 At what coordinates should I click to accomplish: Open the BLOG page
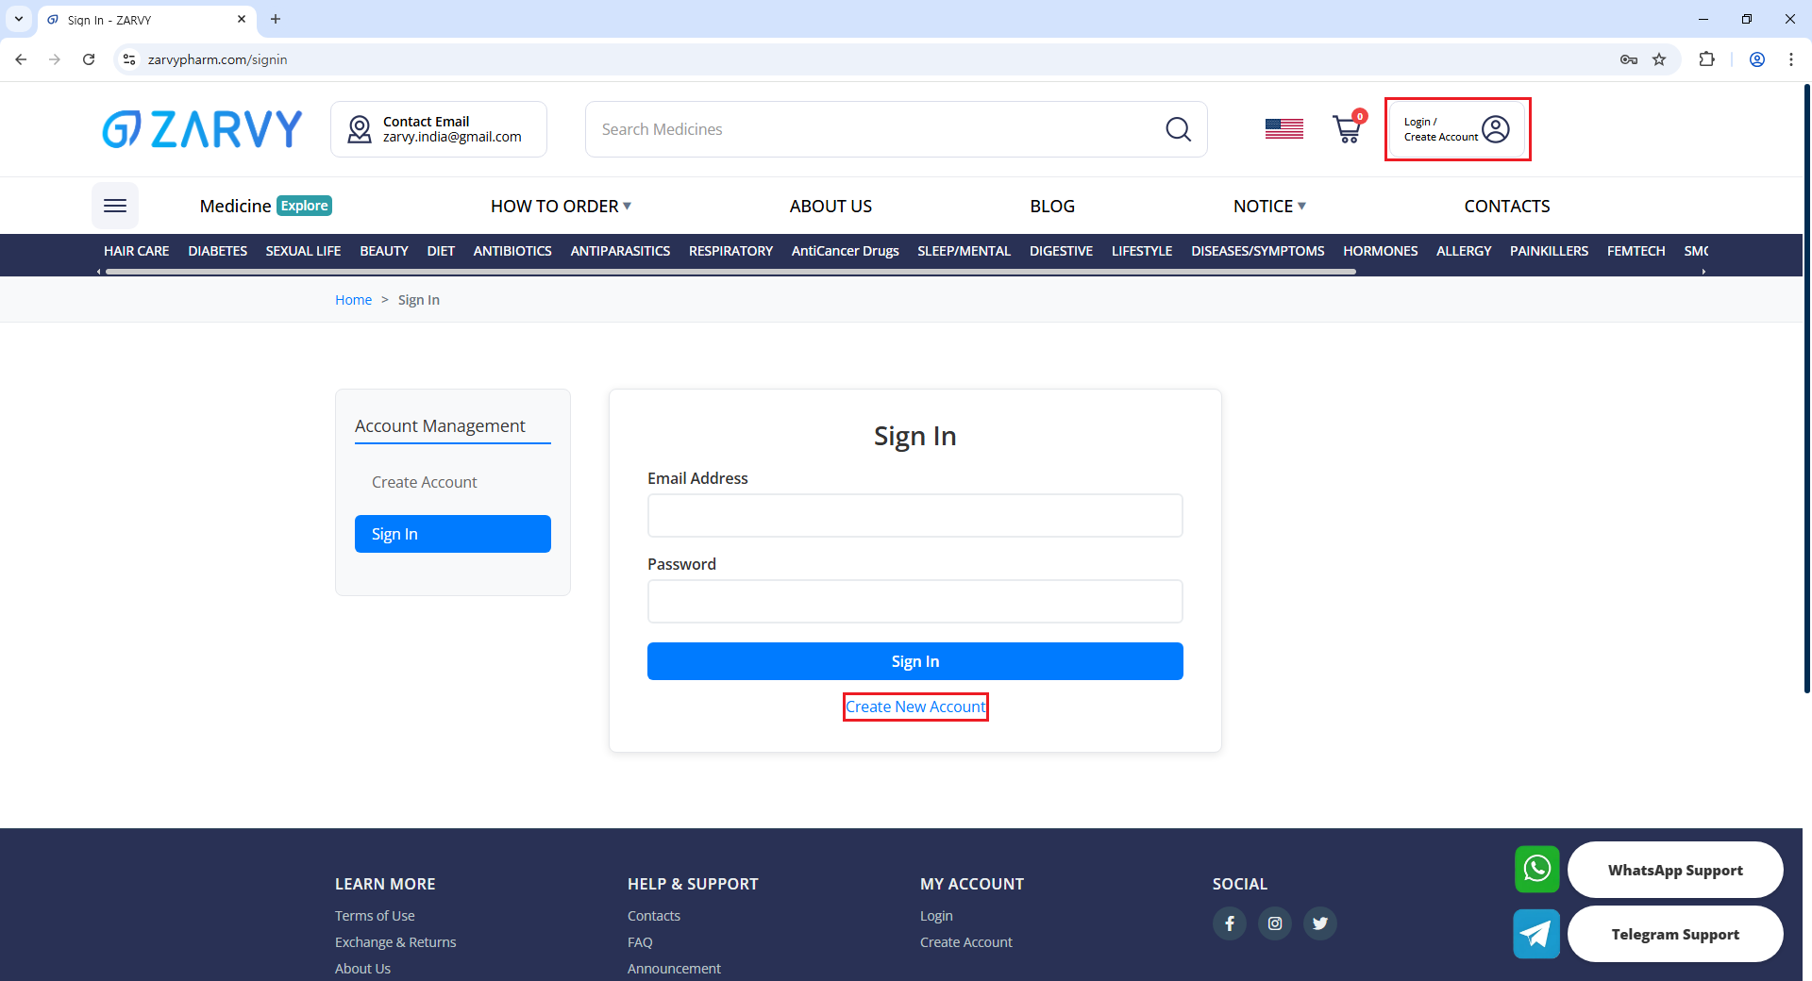tap(1052, 206)
